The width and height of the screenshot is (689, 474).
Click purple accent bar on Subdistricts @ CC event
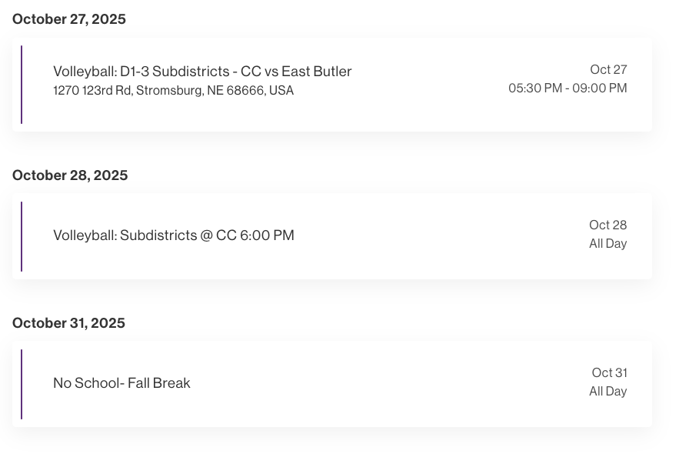coord(22,236)
